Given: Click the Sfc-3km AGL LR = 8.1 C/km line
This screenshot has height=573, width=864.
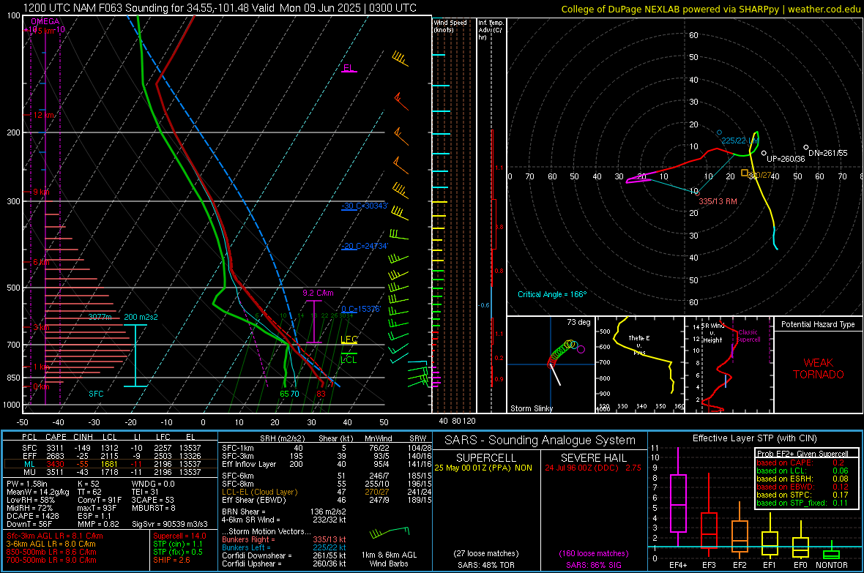Looking at the screenshot, I should (x=55, y=536).
